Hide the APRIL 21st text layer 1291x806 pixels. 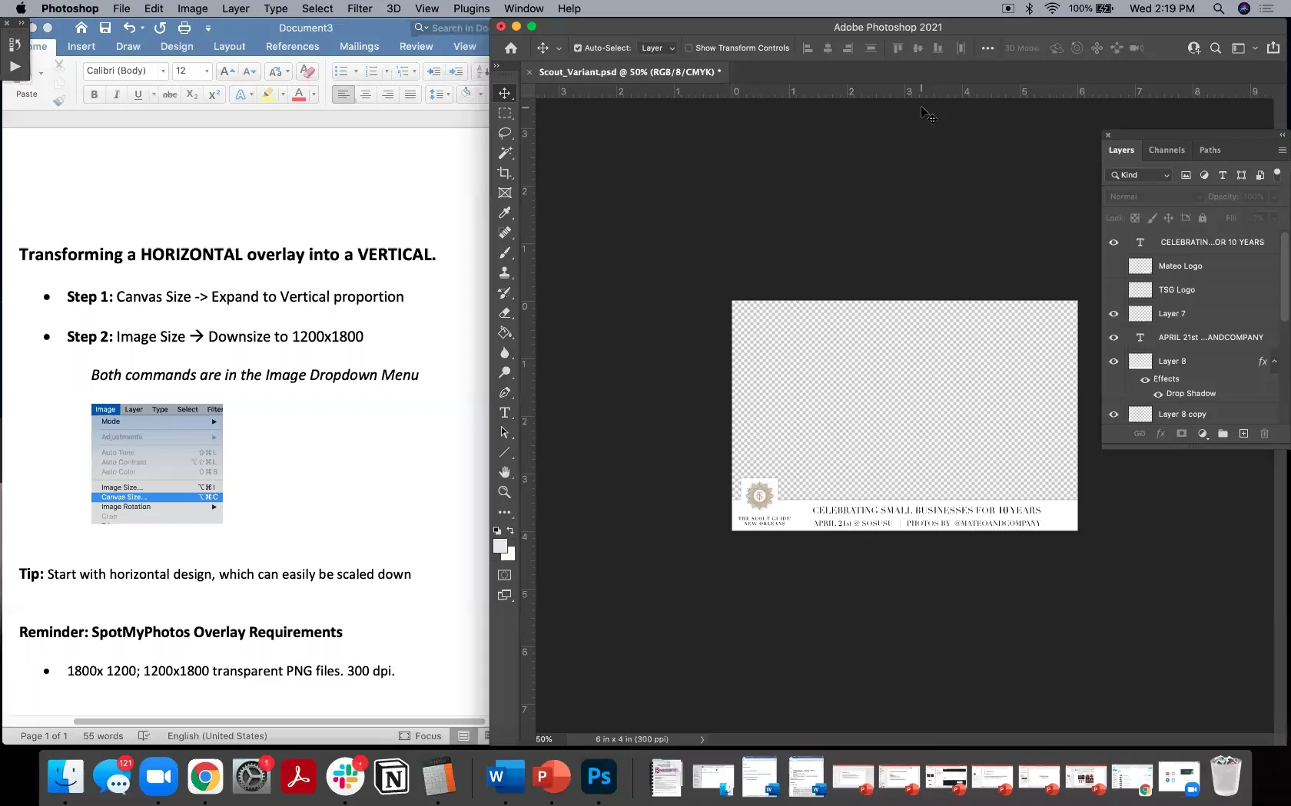click(1113, 337)
